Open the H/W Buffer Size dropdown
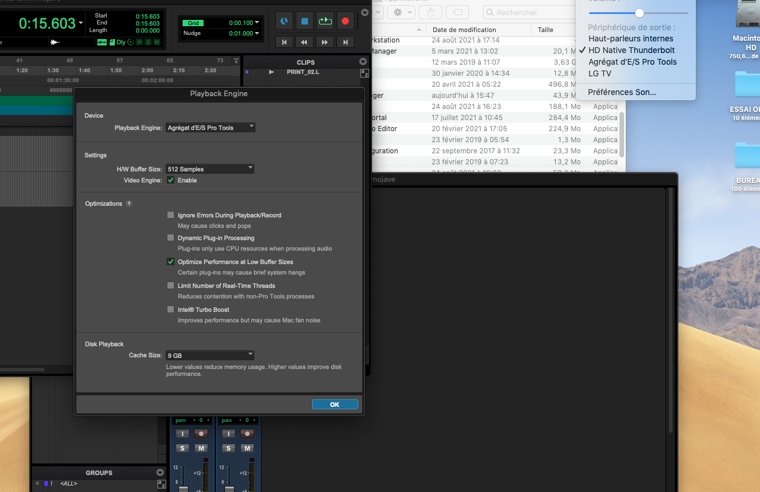 pos(210,169)
